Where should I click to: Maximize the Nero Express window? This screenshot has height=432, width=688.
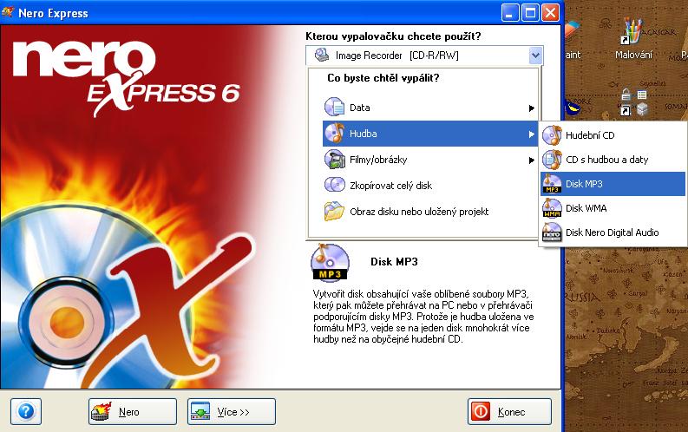[x=529, y=13]
